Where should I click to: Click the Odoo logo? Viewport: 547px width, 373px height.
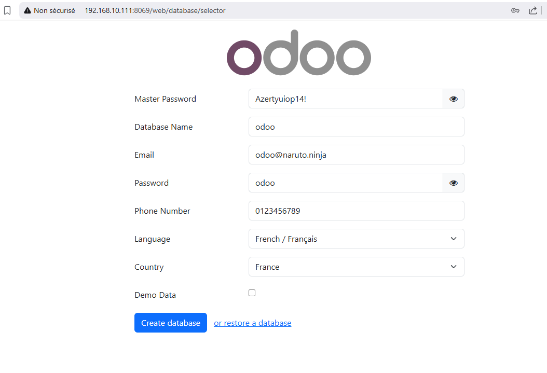pos(299,53)
